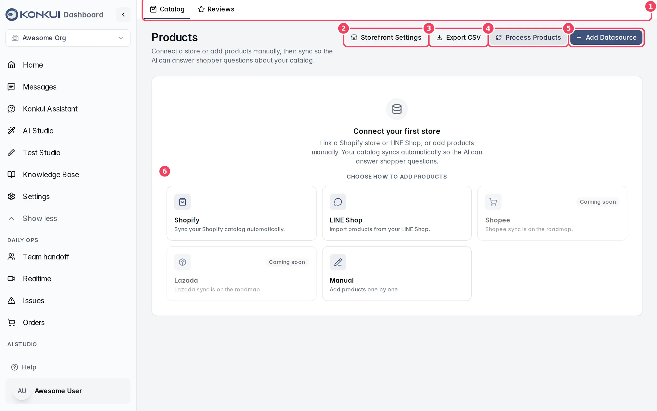Image resolution: width=657 pixels, height=411 pixels.
Task: Click the Add Datasource button
Action: 606,38
